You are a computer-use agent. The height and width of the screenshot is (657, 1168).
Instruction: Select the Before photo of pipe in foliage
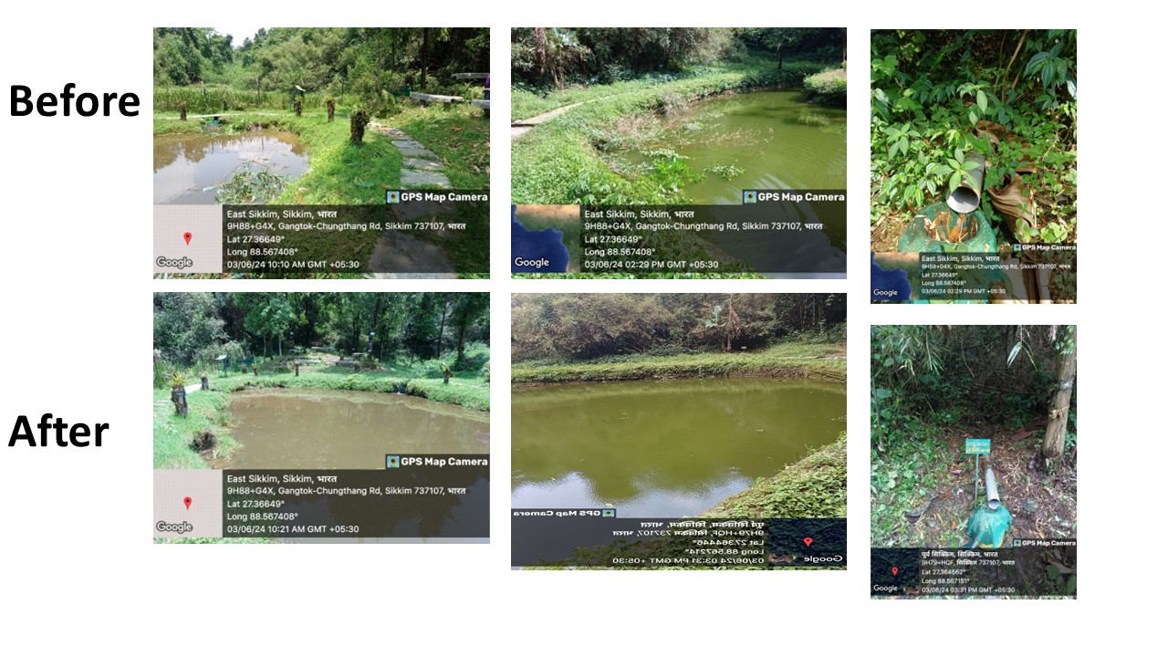(974, 166)
